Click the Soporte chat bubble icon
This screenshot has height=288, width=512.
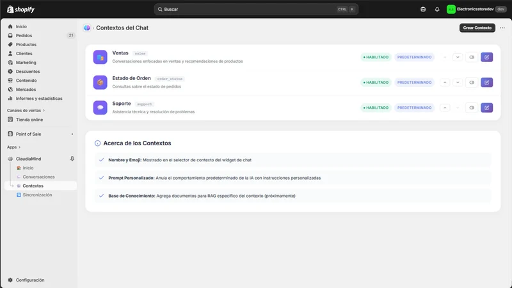tap(100, 108)
